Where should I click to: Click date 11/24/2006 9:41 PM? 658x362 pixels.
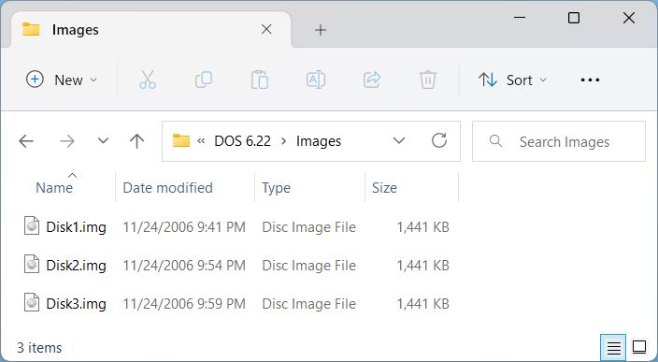(184, 227)
